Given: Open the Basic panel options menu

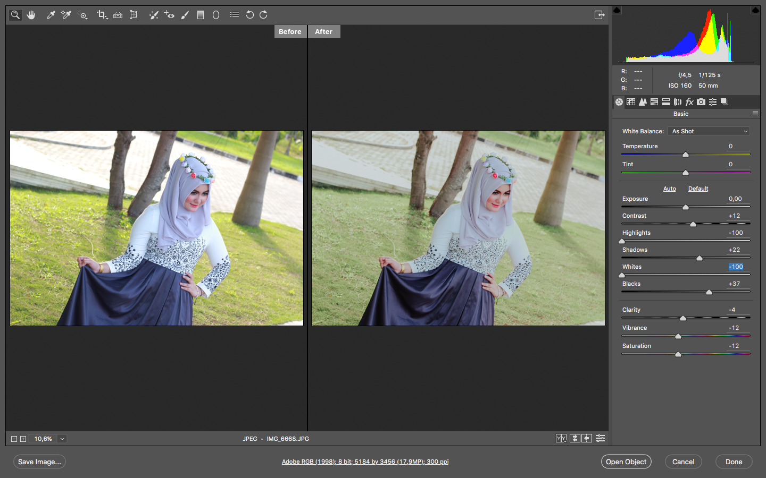Looking at the screenshot, I should (x=755, y=114).
